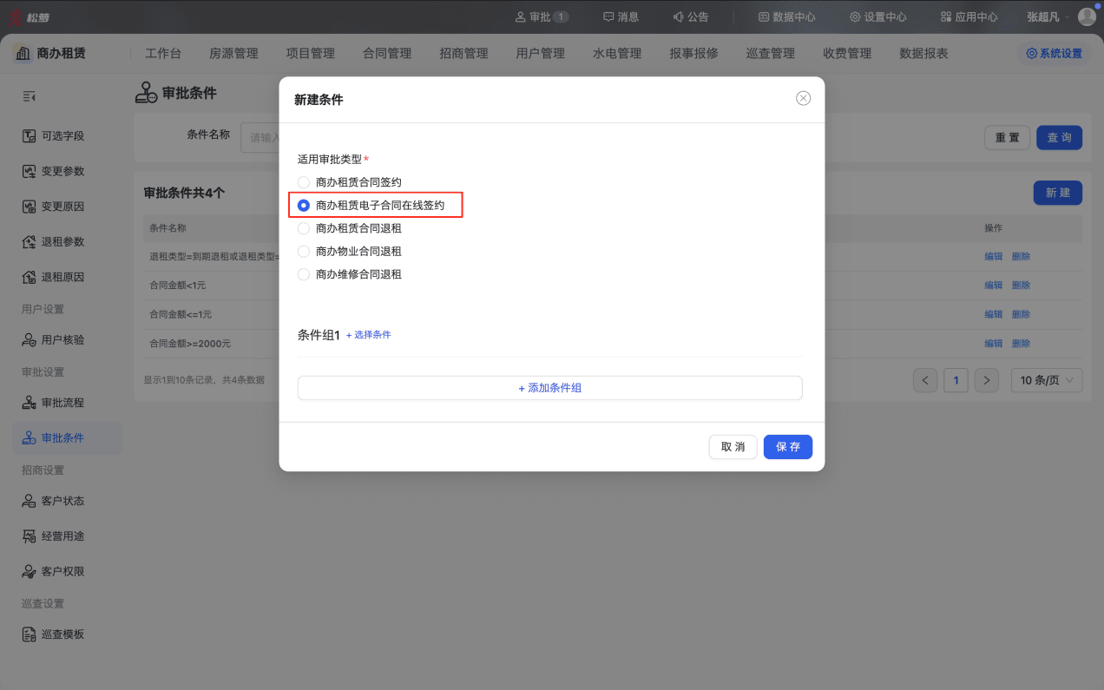Select 商办租赁电子合同在线签约 radio option
The image size is (1104, 690).
pyautogui.click(x=371, y=206)
